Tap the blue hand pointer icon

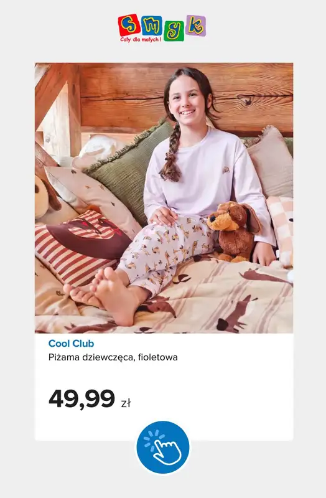tap(163, 447)
